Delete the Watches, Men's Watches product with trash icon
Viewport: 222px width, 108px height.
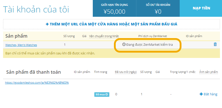(215, 44)
